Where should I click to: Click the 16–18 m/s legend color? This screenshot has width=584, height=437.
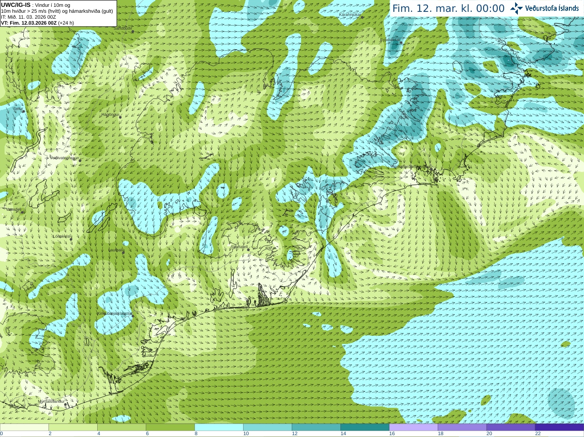[413, 427]
